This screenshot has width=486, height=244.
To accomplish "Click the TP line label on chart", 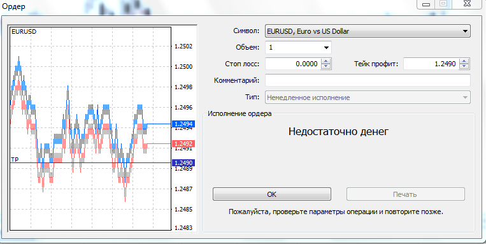I will pos(15,159).
